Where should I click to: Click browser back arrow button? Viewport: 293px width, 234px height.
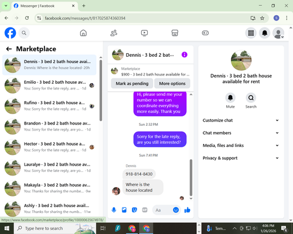click(x=6, y=18)
